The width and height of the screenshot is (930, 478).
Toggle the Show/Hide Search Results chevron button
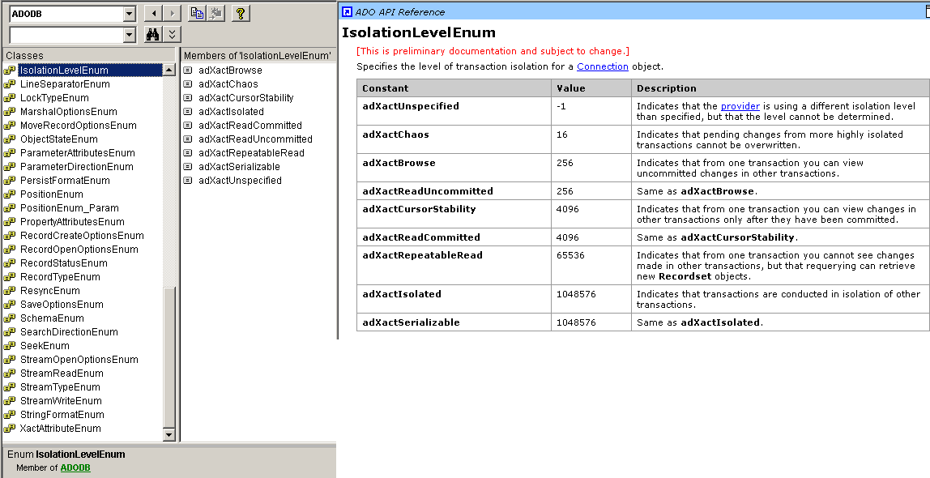172,34
